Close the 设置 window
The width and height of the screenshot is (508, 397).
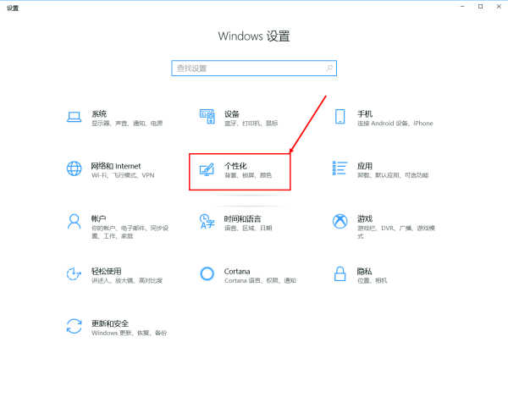click(x=499, y=7)
